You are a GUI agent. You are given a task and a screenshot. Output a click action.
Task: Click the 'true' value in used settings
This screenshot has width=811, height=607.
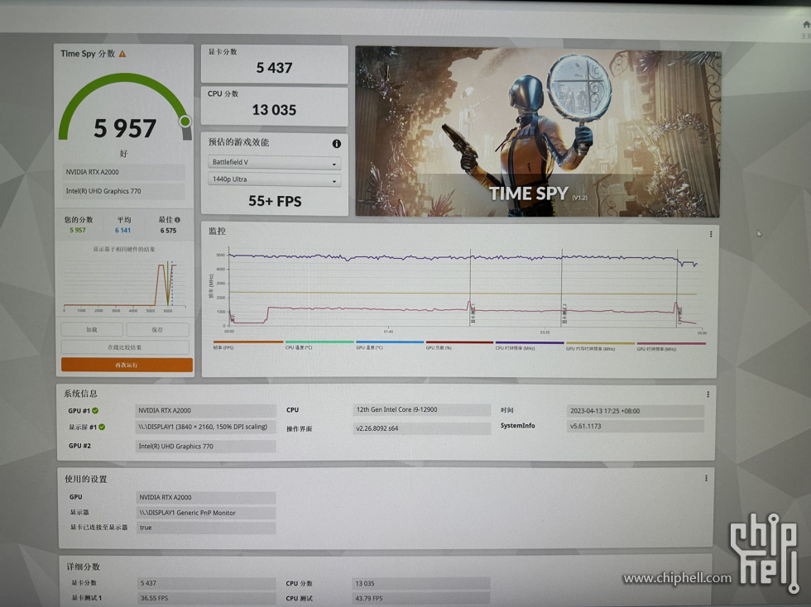206,528
